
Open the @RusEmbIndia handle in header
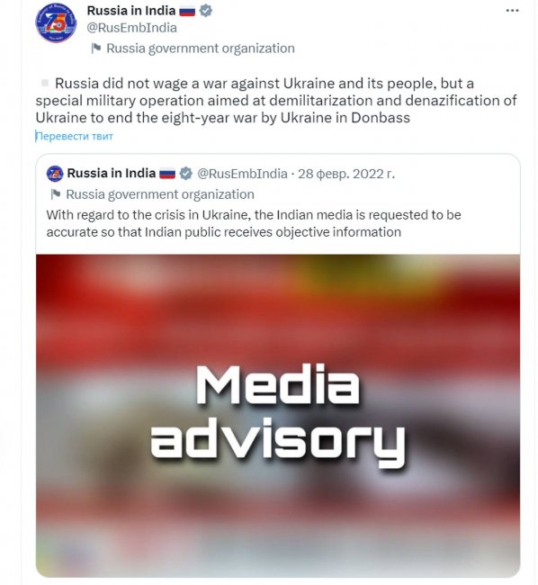coord(132,28)
